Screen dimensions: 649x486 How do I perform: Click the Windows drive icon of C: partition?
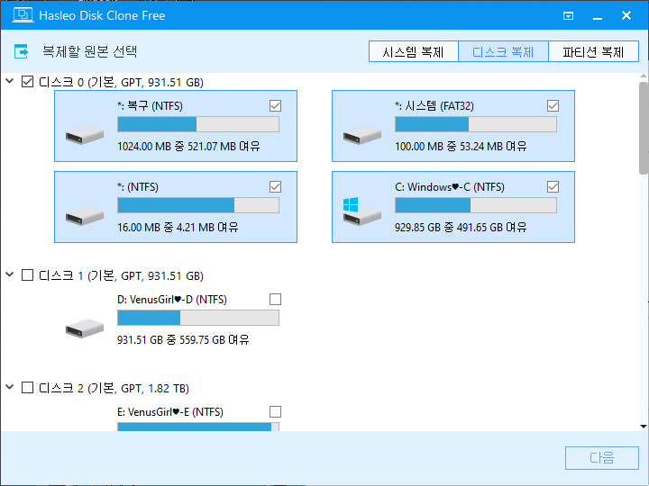[362, 211]
